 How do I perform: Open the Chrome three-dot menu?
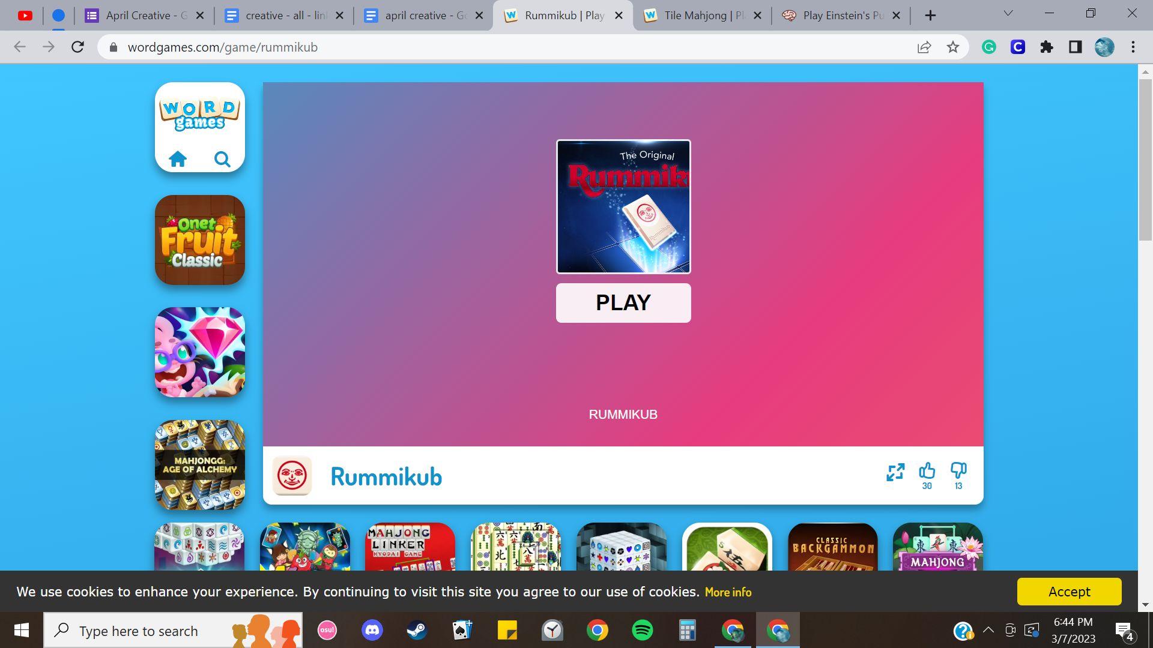click(x=1133, y=47)
